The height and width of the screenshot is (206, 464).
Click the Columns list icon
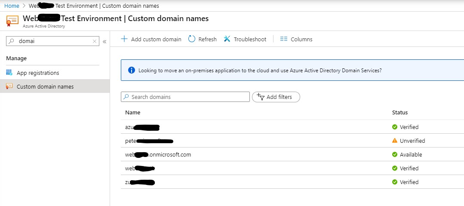(284, 39)
